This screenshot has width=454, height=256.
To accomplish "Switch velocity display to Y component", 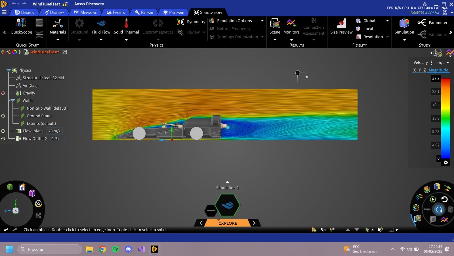I will click(420, 70).
